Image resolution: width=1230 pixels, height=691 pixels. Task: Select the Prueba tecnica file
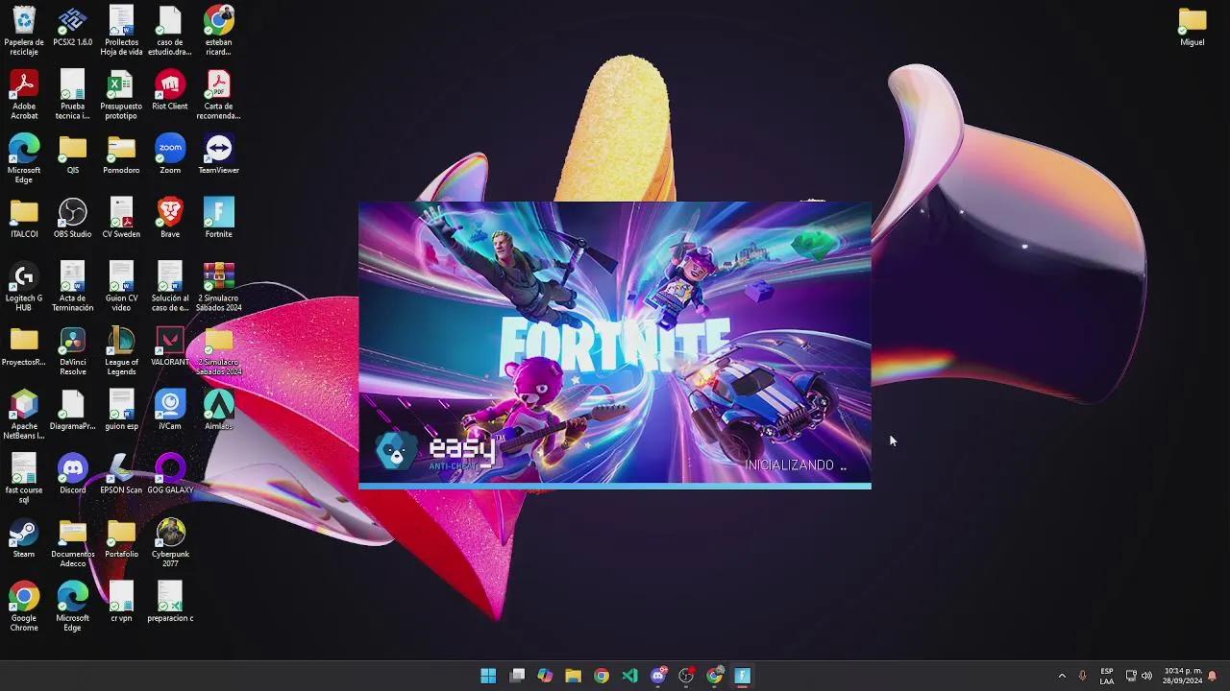click(73, 95)
